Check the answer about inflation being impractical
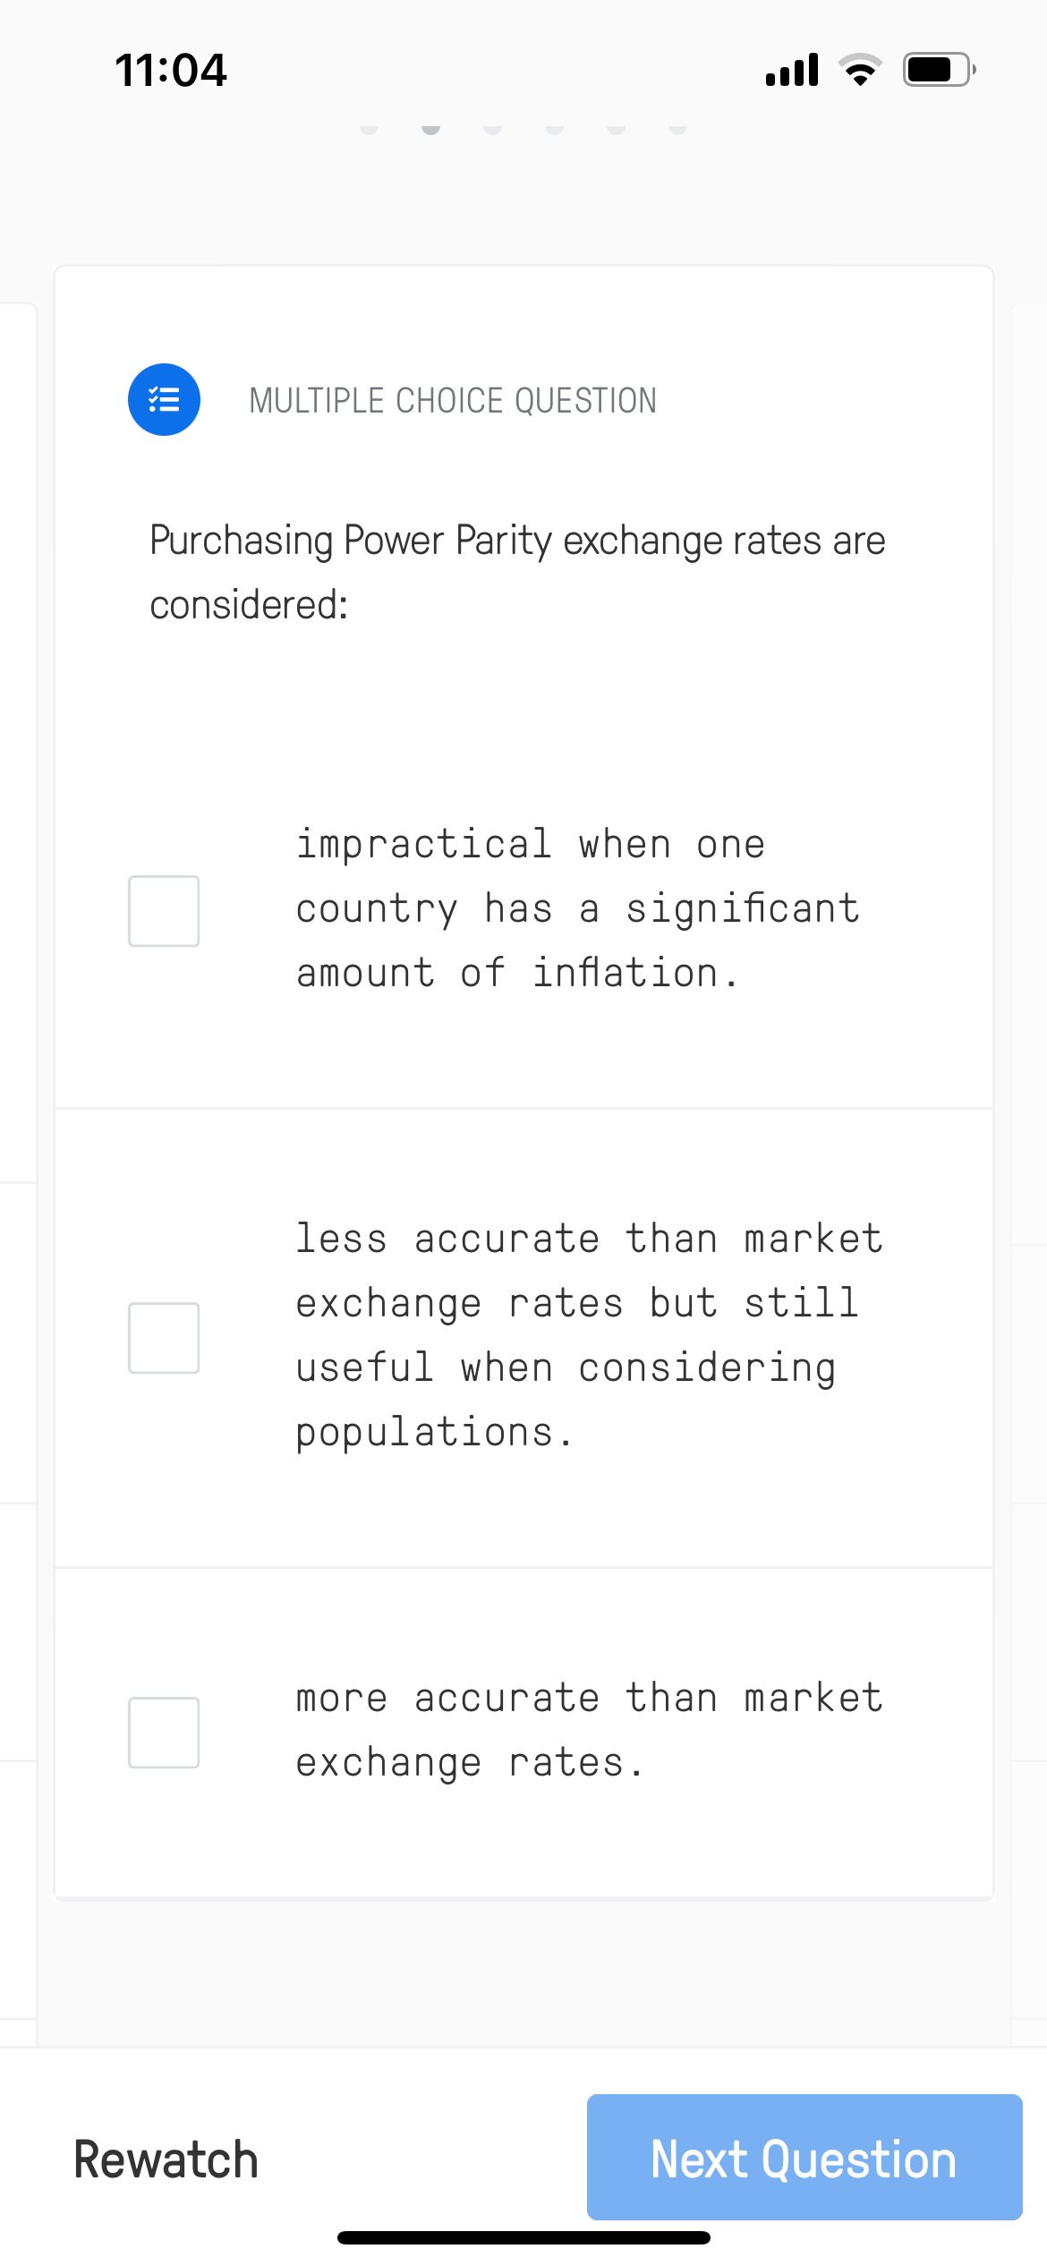 164,909
